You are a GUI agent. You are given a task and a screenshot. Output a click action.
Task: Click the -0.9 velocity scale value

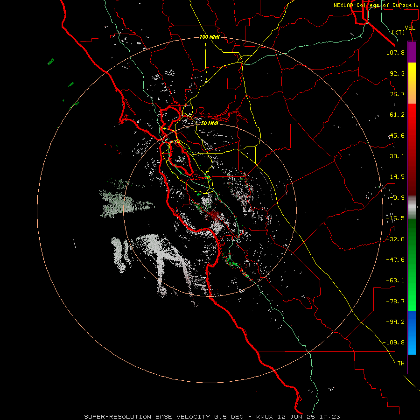pos(397,198)
